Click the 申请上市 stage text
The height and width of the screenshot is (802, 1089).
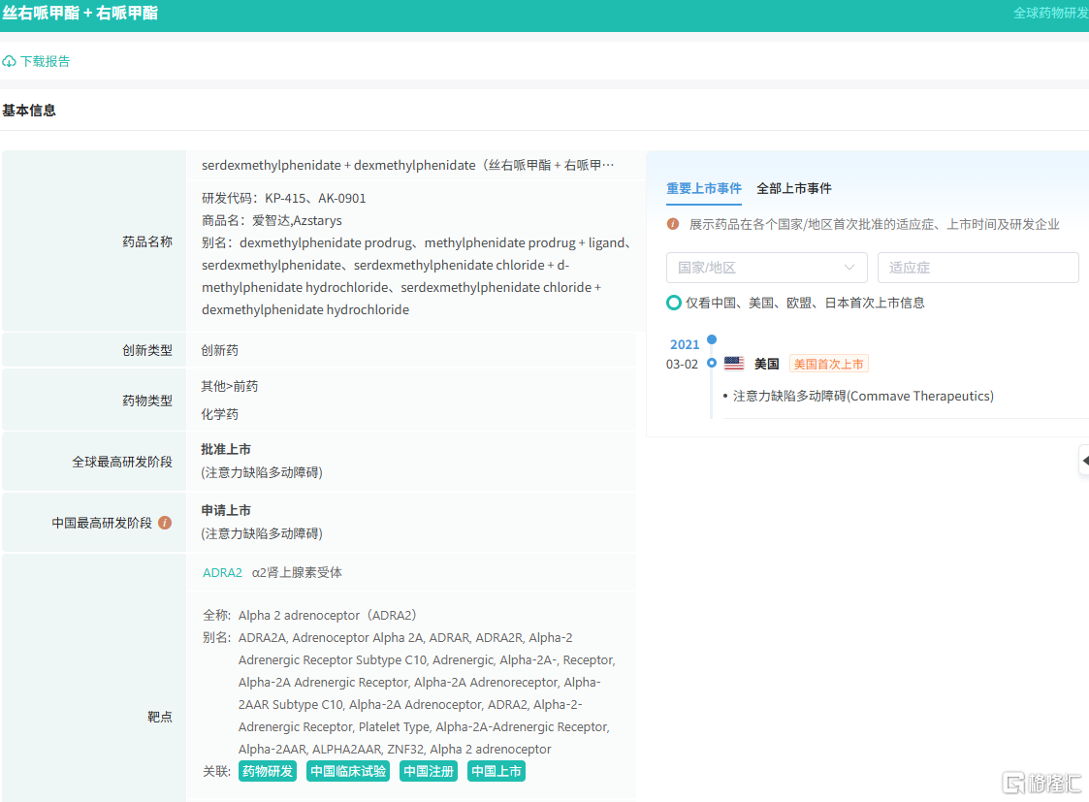tap(226, 510)
